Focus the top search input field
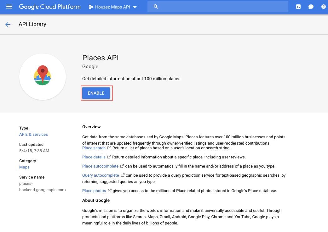The image size is (328, 232). click(x=218, y=7)
